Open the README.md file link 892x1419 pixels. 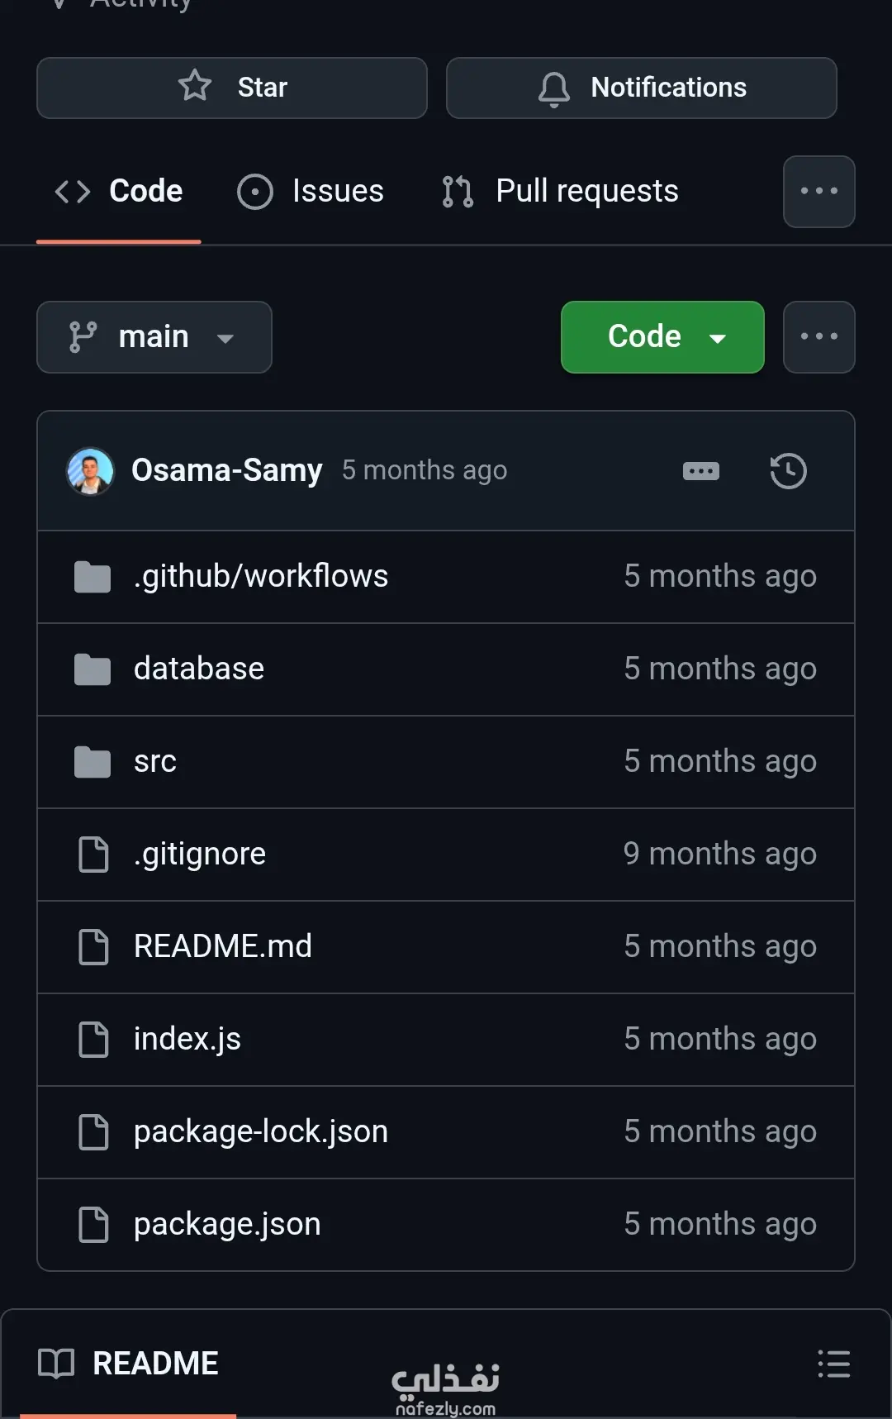coord(223,946)
